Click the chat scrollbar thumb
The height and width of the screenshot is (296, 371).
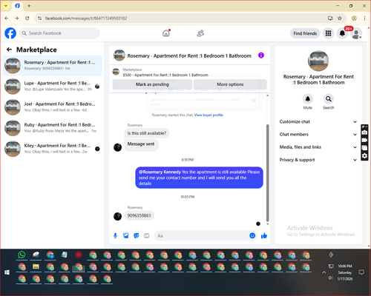click(x=267, y=172)
